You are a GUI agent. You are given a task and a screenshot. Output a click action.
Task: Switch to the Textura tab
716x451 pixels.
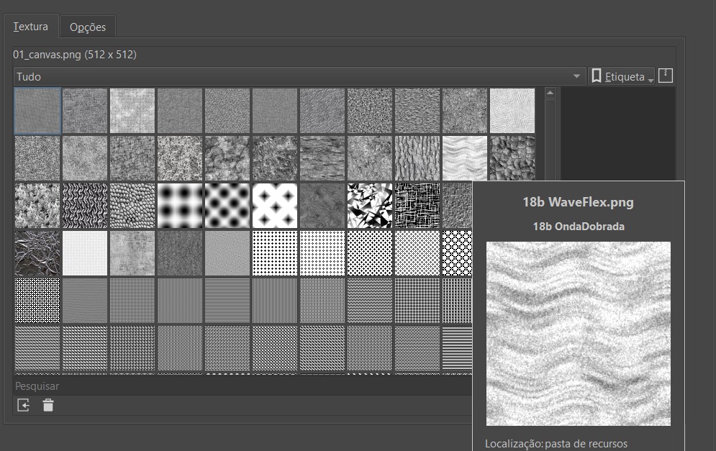(31, 27)
